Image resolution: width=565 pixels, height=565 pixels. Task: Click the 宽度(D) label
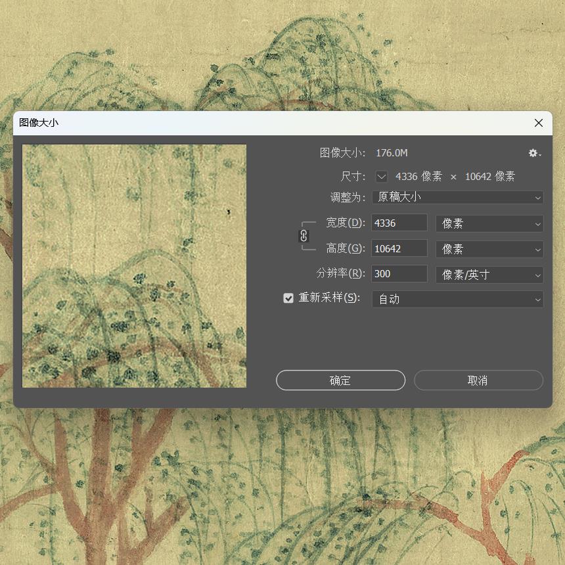(x=346, y=223)
